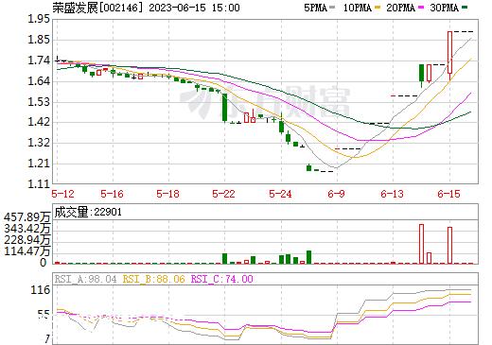Click the 1.85 price axis label
492x345 pixels.
(x=39, y=40)
